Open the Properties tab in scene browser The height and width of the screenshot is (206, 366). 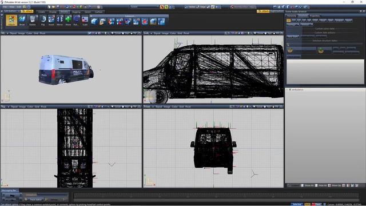pos(315,16)
